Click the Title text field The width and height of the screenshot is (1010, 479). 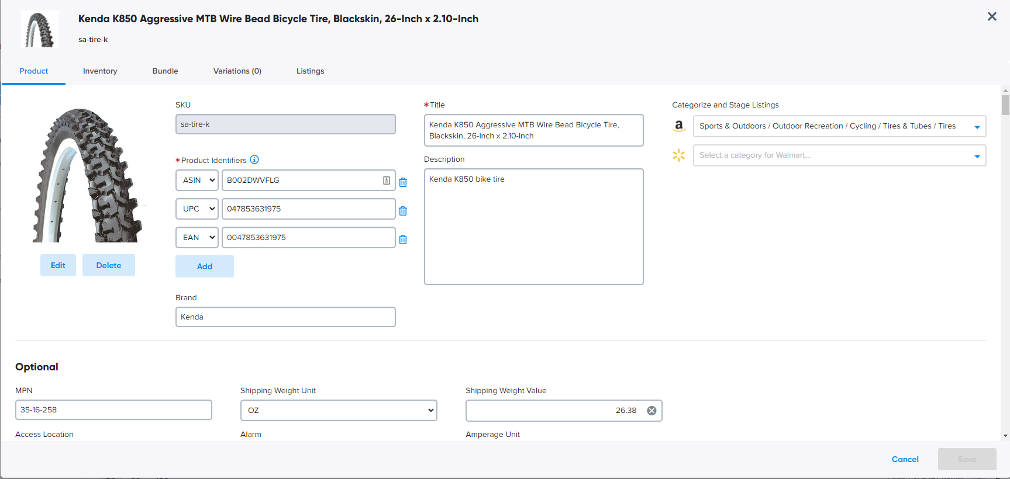point(534,130)
